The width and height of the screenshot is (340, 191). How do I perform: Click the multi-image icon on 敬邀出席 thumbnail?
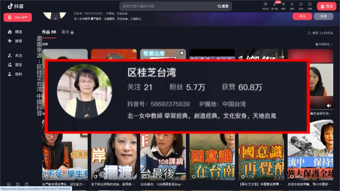pos(182,53)
